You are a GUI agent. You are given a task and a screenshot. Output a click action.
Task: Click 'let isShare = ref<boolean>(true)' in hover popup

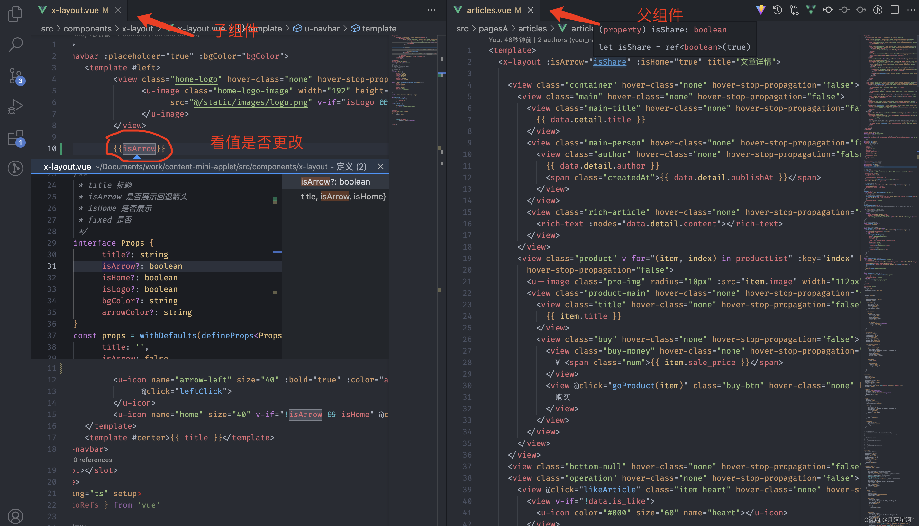coord(674,47)
